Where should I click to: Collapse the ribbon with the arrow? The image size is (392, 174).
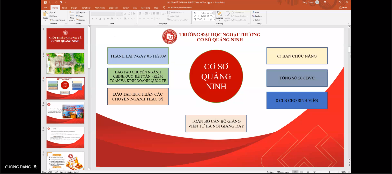(349, 24)
